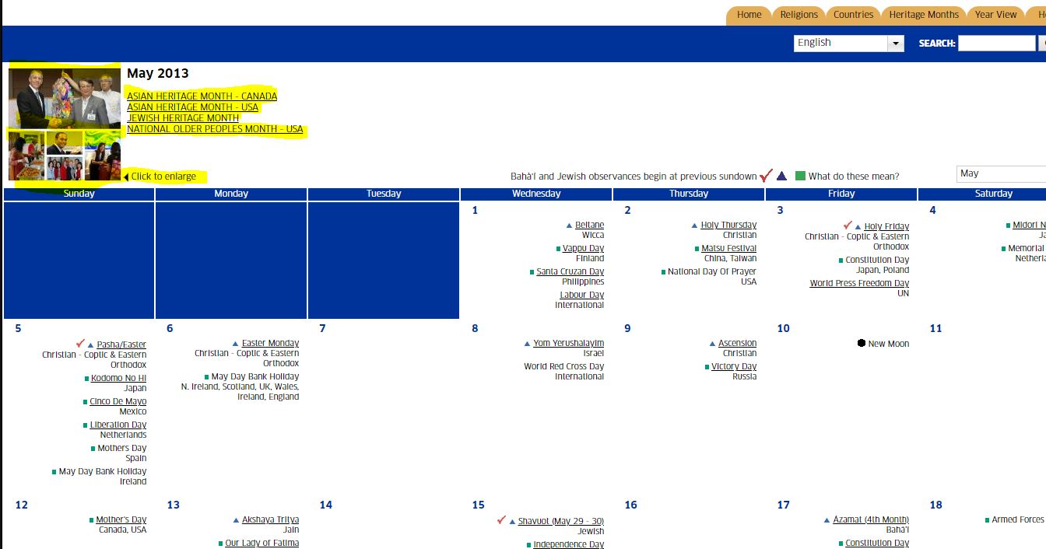Open the Asian Heritage Month - Canada link
The height and width of the screenshot is (549, 1046).
click(x=202, y=96)
